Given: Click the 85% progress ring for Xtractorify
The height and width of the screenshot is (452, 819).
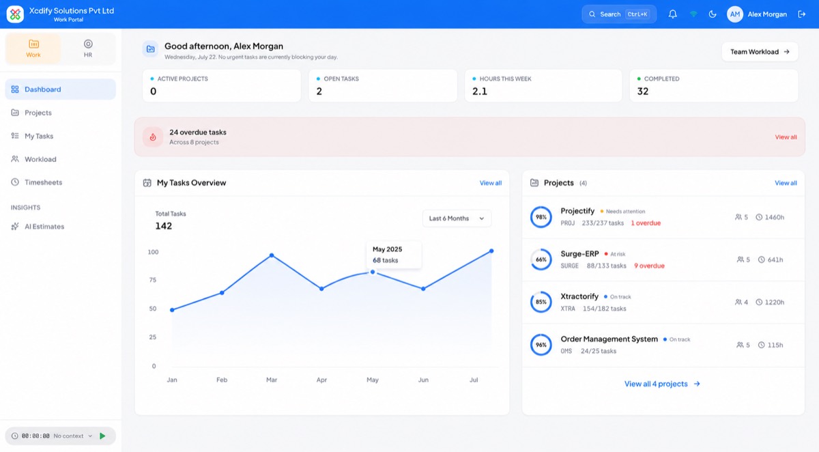Looking at the screenshot, I should click(x=541, y=302).
